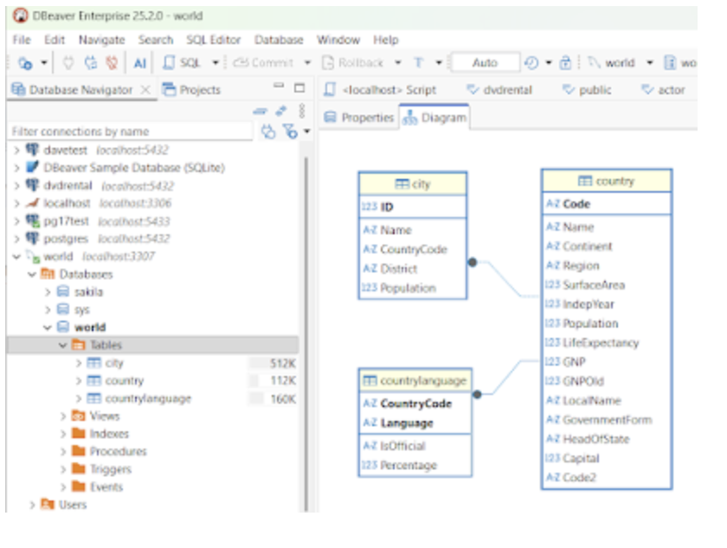The width and height of the screenshot is (727, 548).
Task: Toggle the Link with Editor icon
Action: (x=281, y=111)
